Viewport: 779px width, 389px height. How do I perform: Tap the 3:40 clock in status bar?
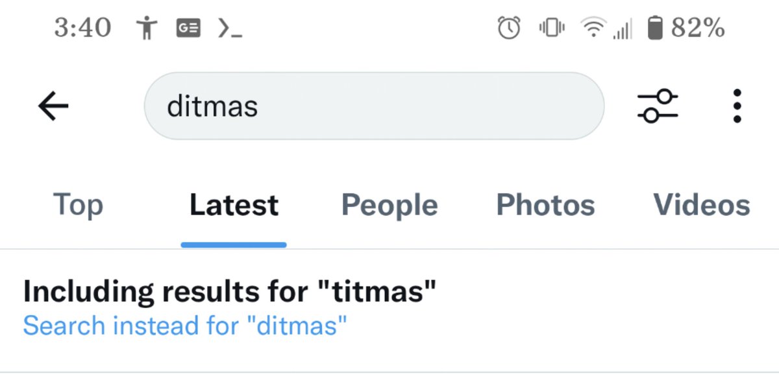(x=82, y=28)
